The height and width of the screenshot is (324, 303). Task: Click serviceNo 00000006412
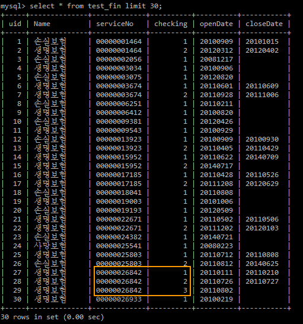click(x=119, y=113)
